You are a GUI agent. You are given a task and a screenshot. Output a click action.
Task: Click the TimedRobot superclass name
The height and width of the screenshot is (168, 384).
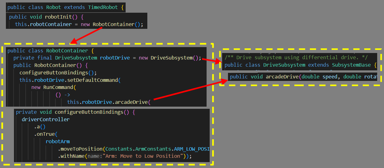click(x=103, y=7)
